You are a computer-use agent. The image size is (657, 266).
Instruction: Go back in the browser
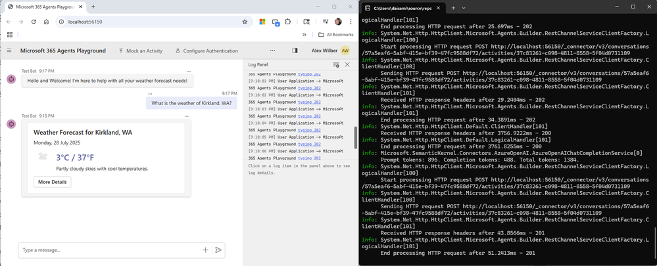(9, 22)
